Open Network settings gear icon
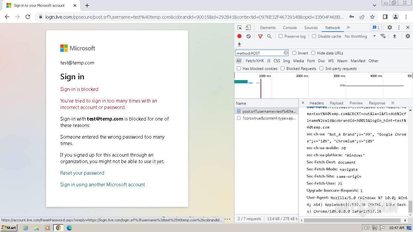This screenshot has width=413, height=232. [408, 36]
